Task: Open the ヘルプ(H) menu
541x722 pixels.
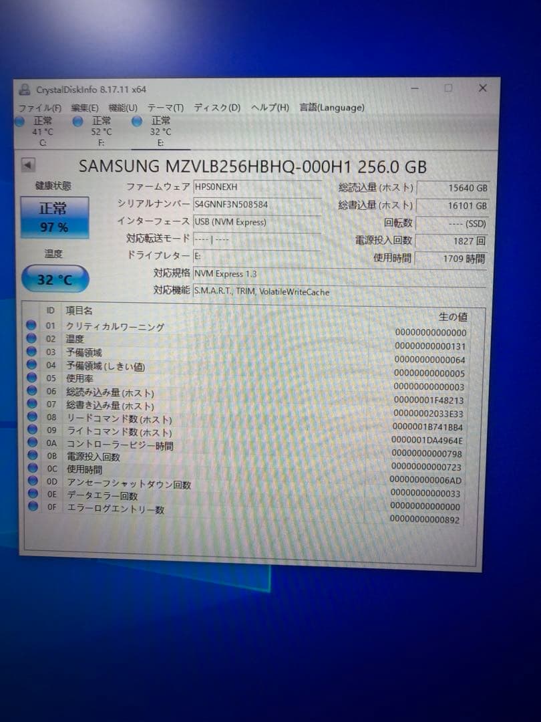Action: coord(270,108)
